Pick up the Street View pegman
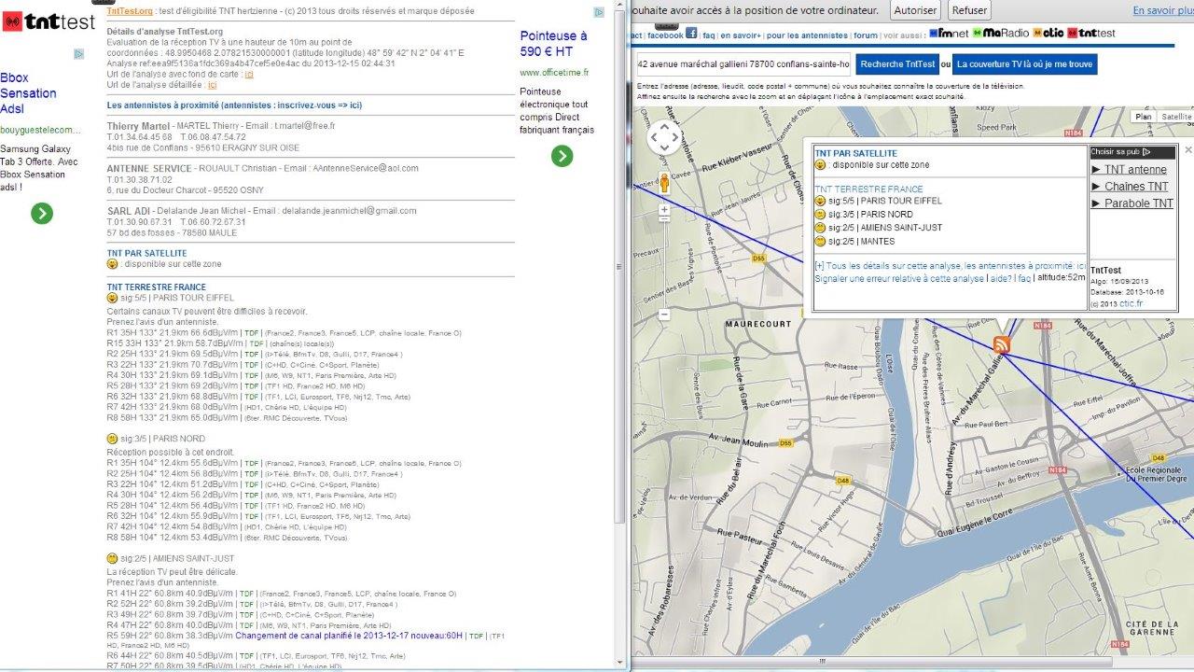This screenshot has height=672, width=1194. pyautogui.click(x=664, y=183)
